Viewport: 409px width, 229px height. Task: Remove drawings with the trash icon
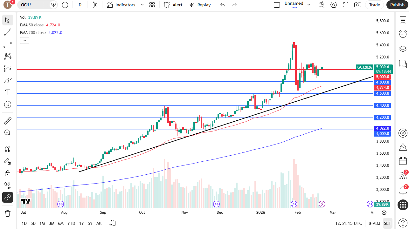tap(8, 213)
